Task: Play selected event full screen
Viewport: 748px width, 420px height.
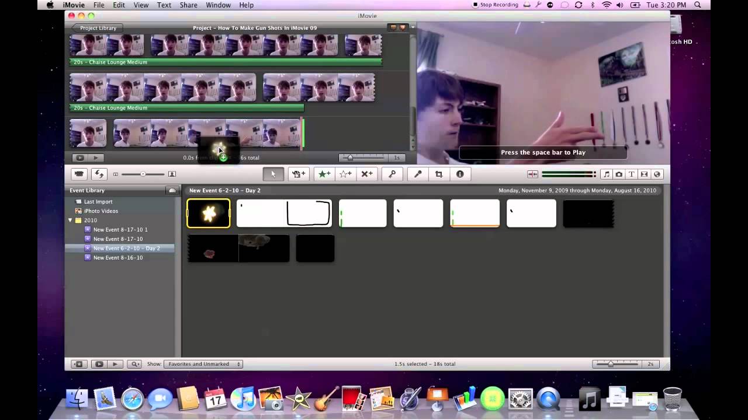Action: coord(99,364)
